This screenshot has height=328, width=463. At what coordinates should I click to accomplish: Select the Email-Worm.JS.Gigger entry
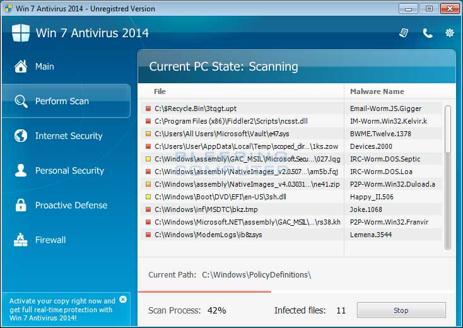point(385,108)
